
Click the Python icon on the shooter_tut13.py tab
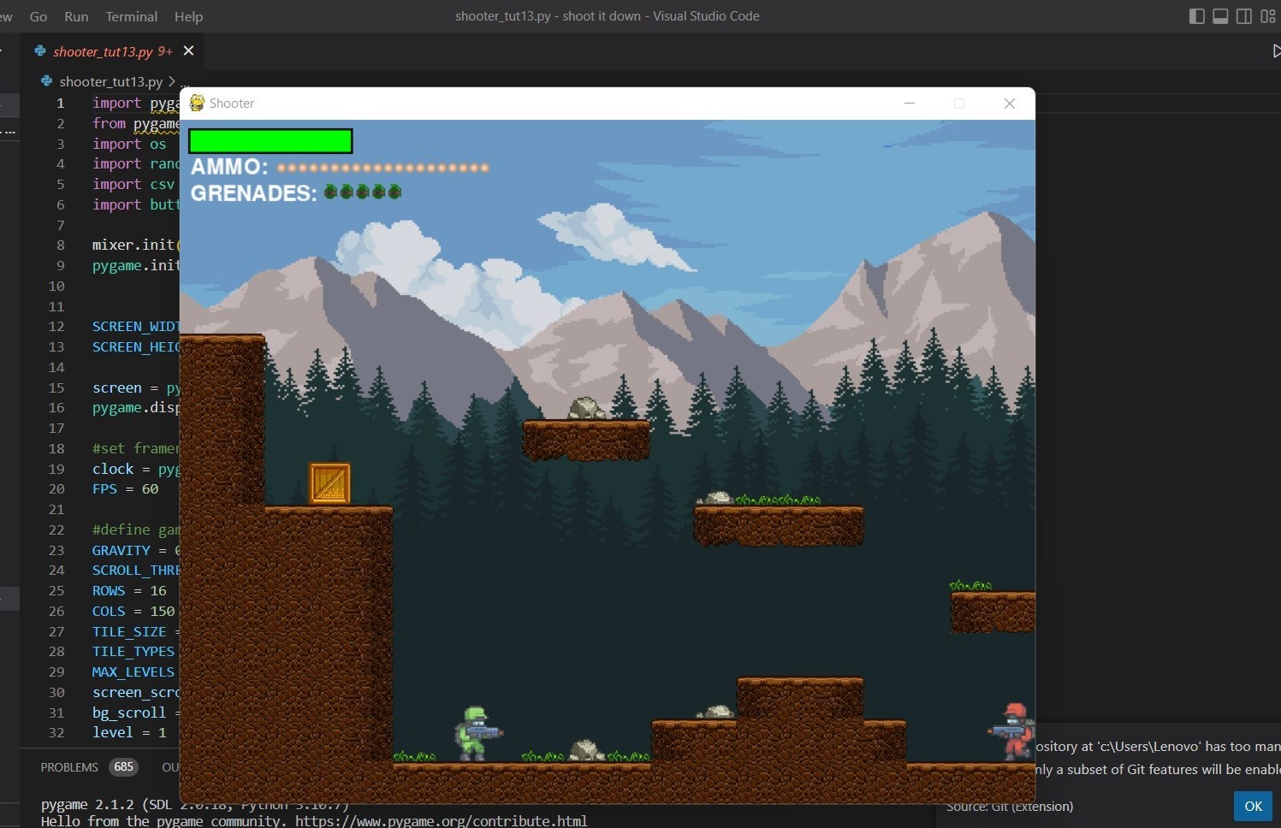[x=40, y=51]
